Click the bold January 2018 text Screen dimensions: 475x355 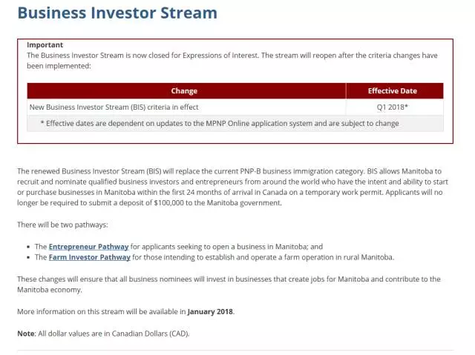[210, 311]
